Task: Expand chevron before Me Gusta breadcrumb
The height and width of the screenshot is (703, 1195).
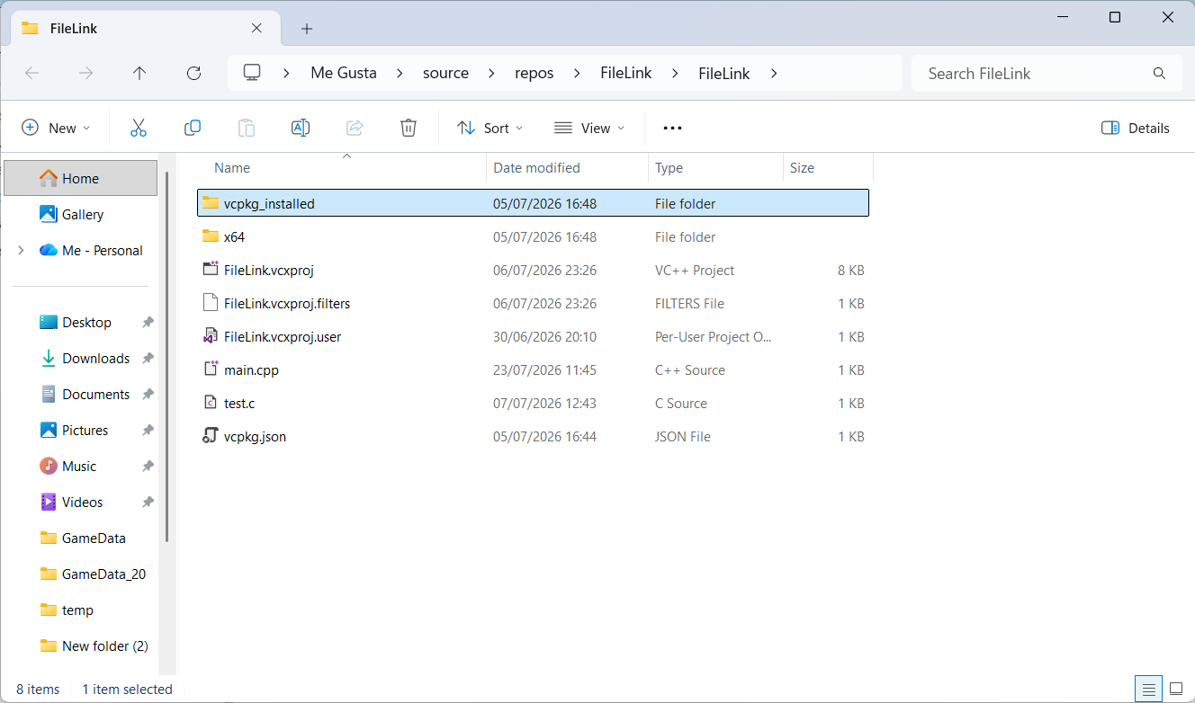Action: [x=287, y=74]
